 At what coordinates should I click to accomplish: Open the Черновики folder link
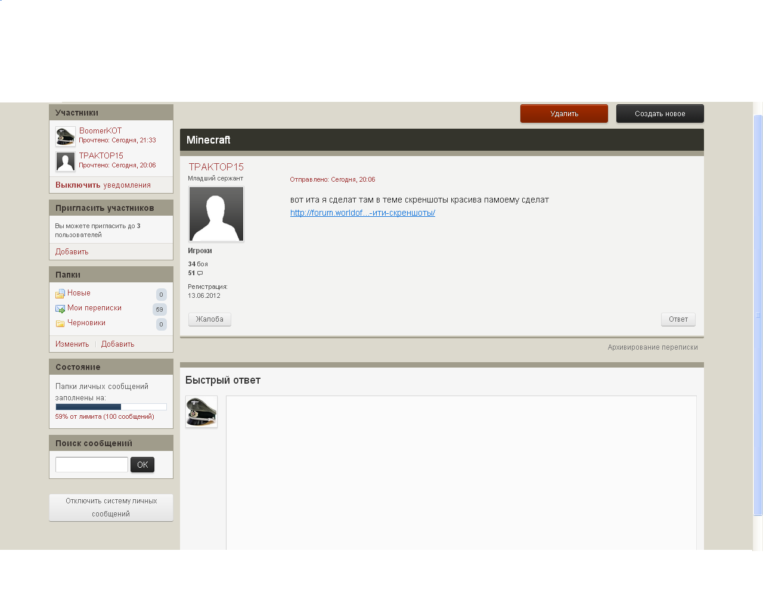[86, 322]
